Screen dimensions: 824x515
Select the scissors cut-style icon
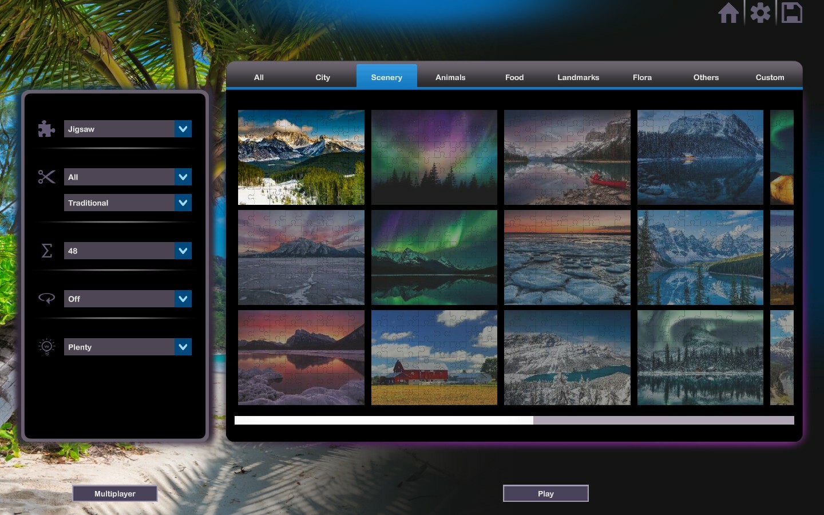click(46, 177)
